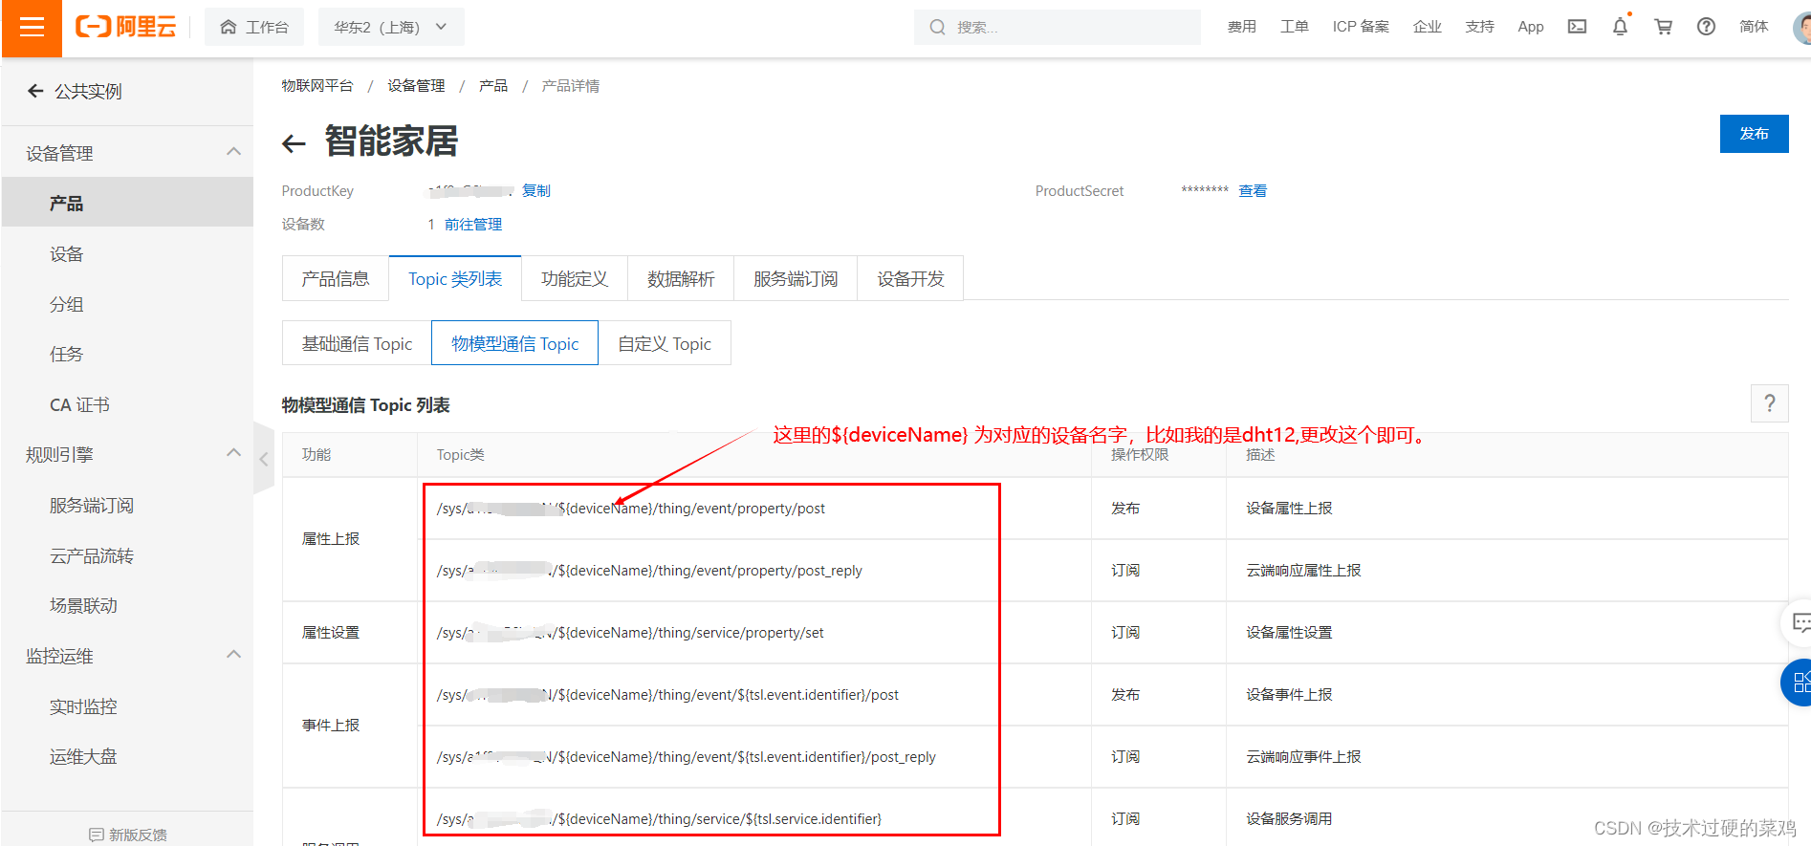The image size is (1811, 846).
Task: Open the help question mark icon in header
Action: coord(1706,27)
